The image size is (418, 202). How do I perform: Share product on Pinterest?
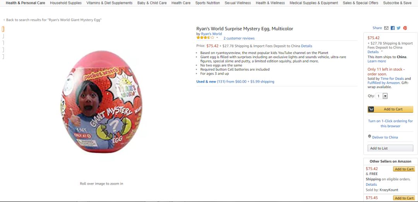pos(405,28)
